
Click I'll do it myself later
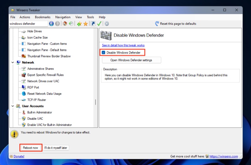[56, 148]
